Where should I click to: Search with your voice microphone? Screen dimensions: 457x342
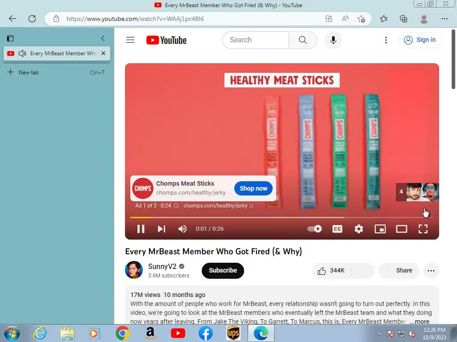pos(333,40)
